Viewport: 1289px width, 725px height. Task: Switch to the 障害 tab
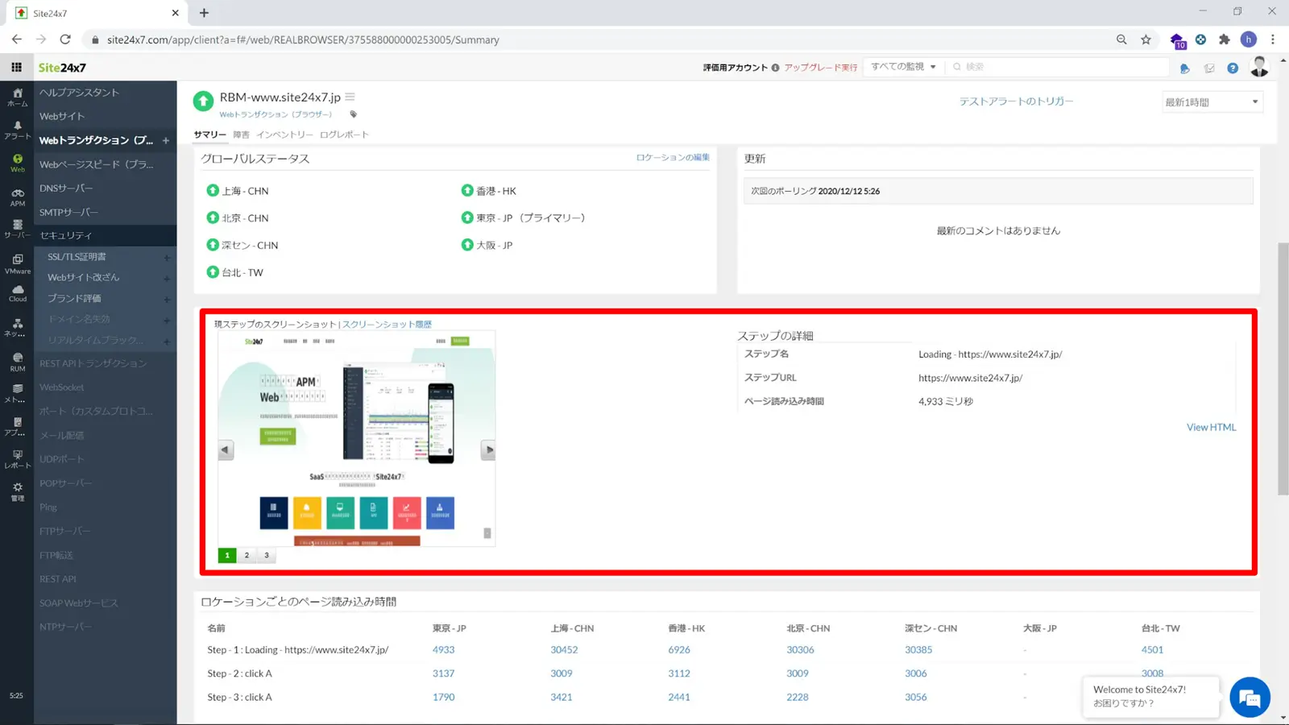pyautogui.click(x=241, y=135)
